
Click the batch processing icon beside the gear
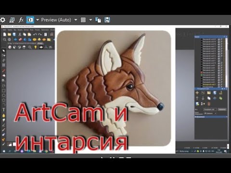coord(12,20)
